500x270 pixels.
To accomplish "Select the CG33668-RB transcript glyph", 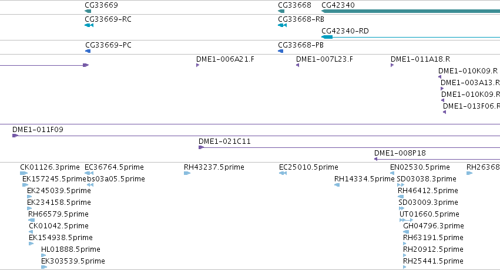I will click(283, 25).
